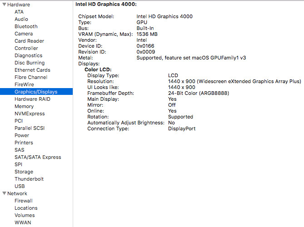Click the Displays: label
This screenshot has width=304, height=227.
(x=89, y=64)
